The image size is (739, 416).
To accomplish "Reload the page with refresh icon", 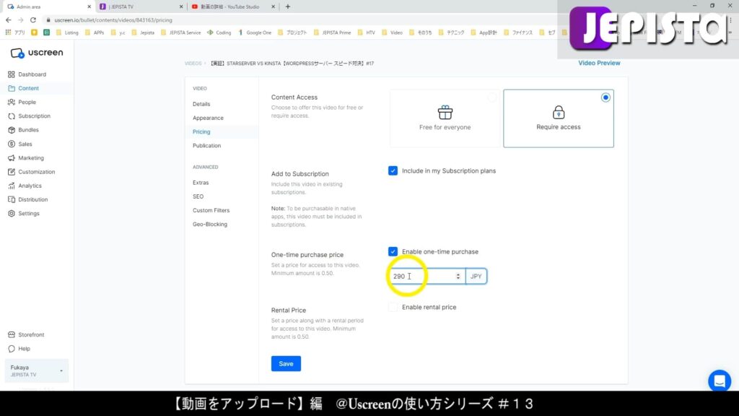I will 33,20.
